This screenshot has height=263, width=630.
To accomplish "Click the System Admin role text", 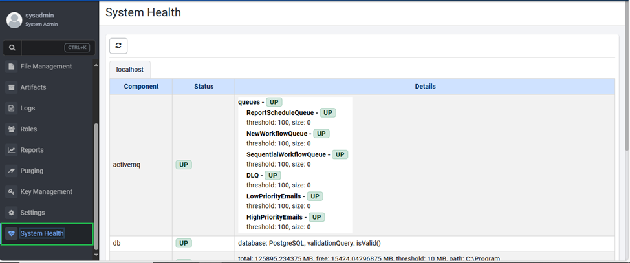I will (x=41, y=24).
